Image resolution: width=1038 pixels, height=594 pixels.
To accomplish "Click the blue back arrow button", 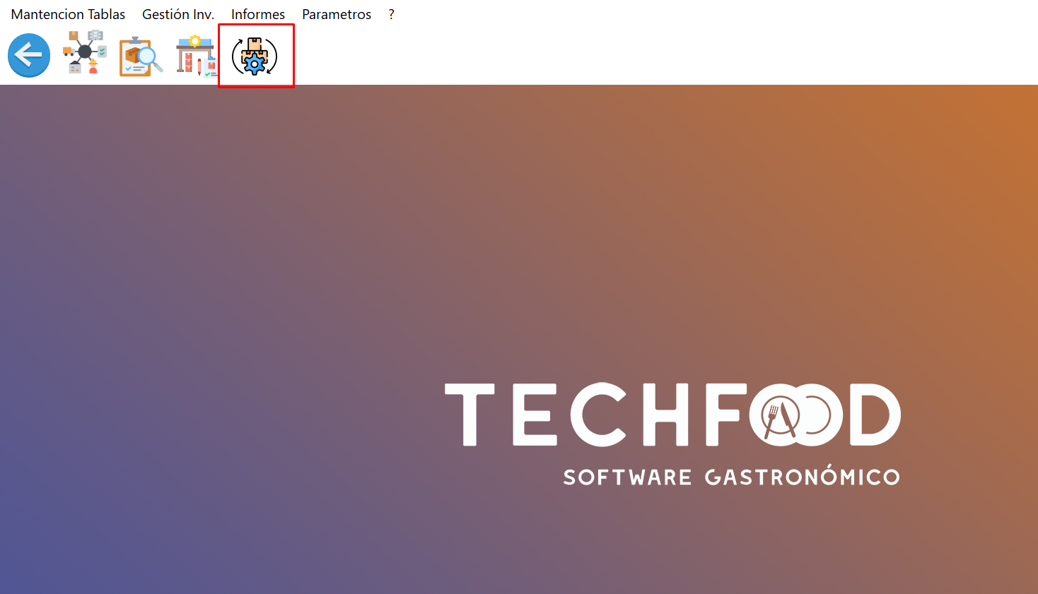I will click(29, 55).
